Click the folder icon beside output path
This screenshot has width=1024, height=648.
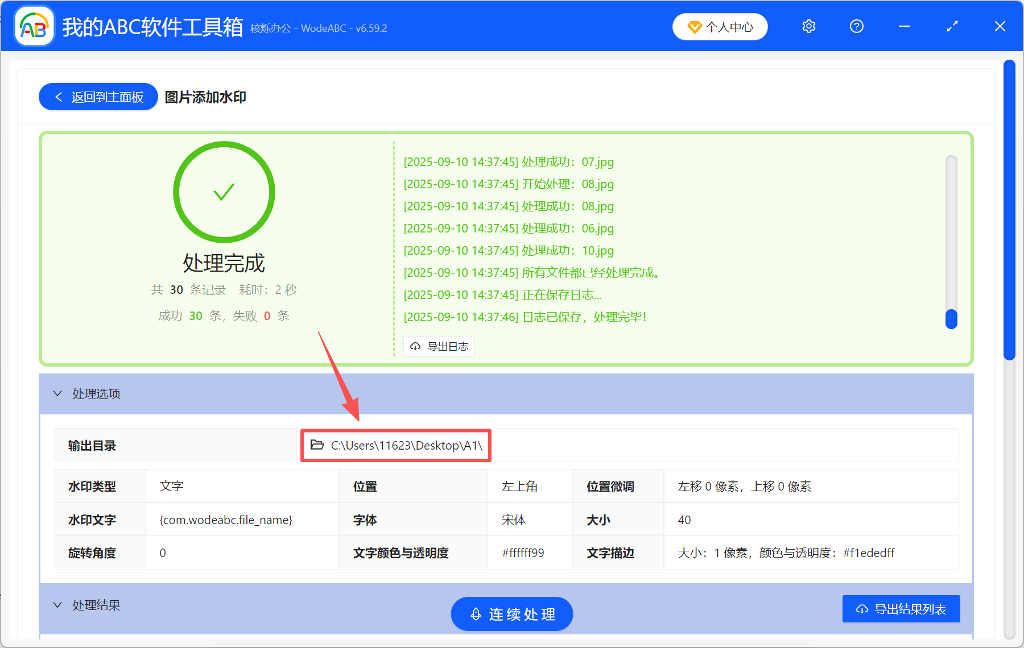[317, 445]
